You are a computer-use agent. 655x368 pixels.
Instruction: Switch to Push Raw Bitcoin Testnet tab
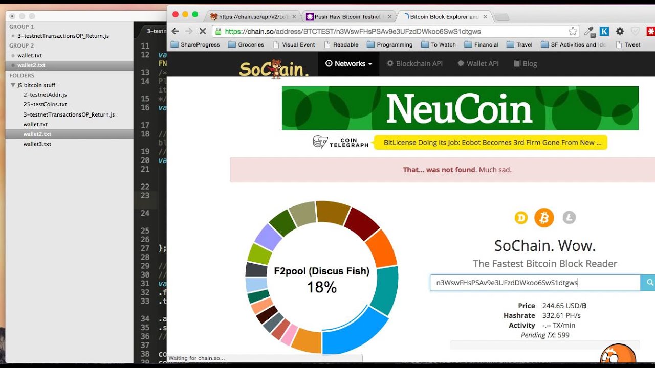[x=348, y=17]
